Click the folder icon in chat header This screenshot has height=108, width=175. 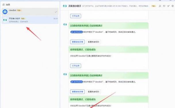pyautogui.click(x=164, y=6)
